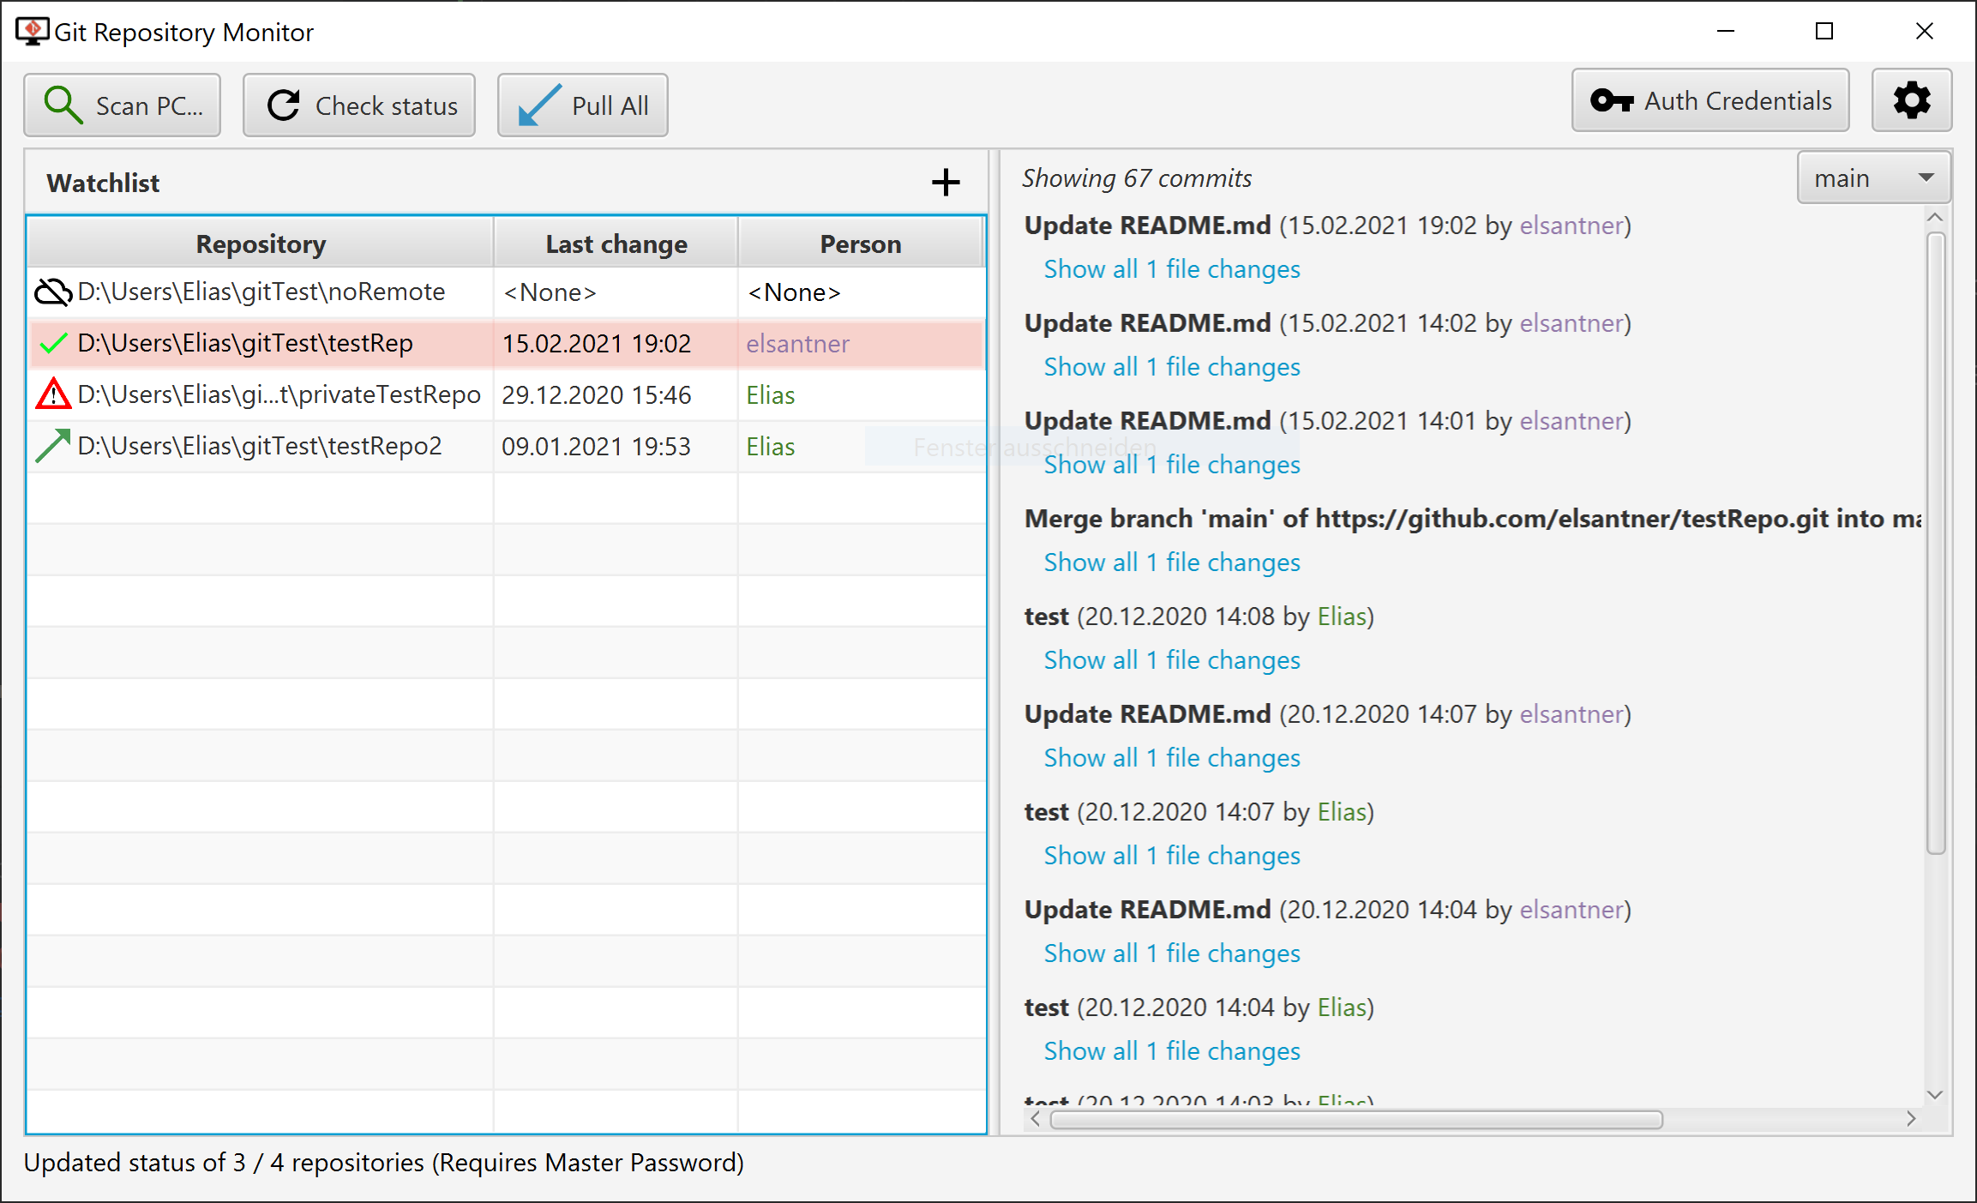Select the D:\Users\Elias\gitTest\testRepo2 row

point(506,446)
